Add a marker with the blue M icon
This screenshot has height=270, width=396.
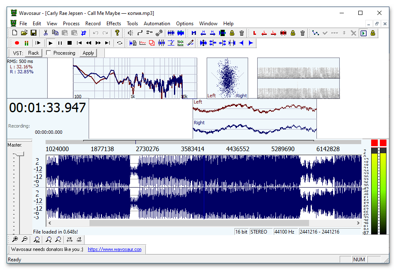pos(194,33)
